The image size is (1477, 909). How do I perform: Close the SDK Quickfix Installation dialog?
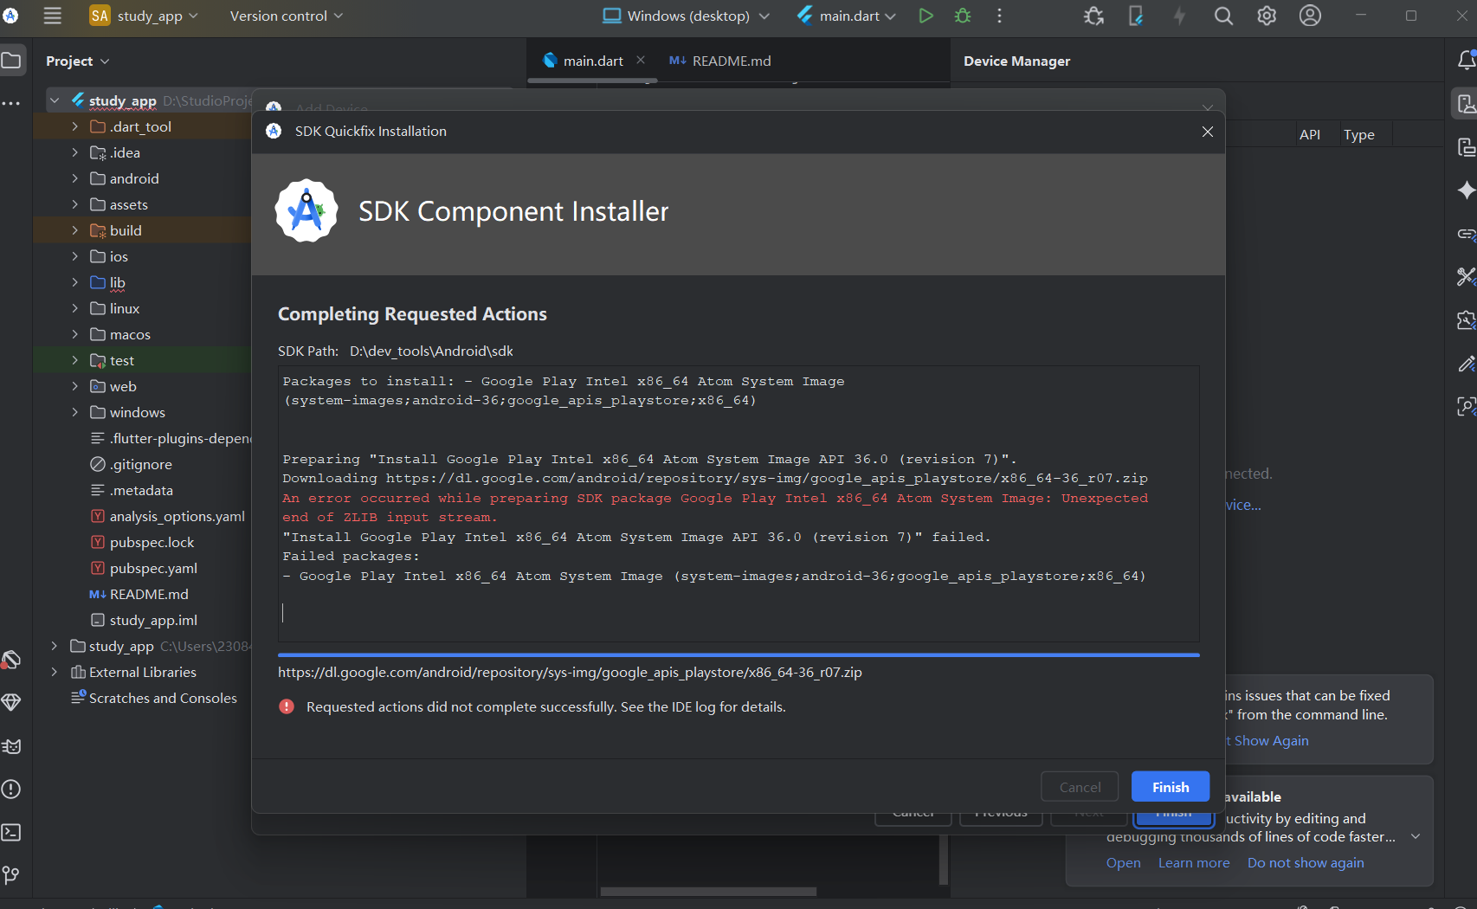coord(1208,132)
